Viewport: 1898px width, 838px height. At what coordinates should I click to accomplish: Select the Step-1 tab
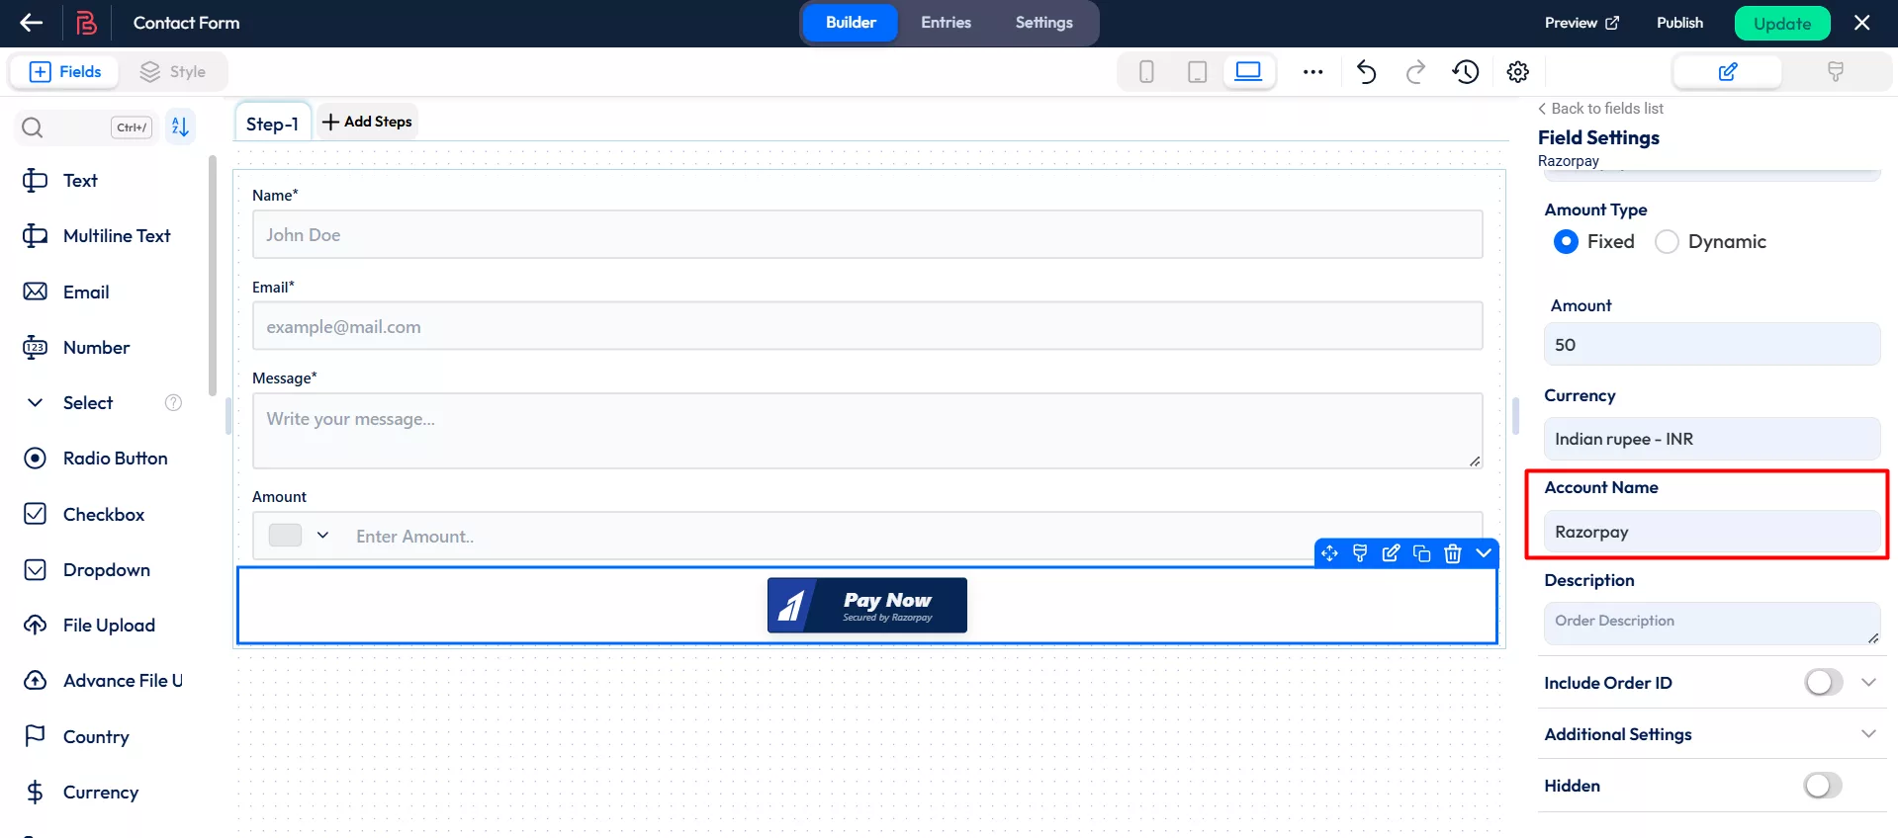coord(272,124)
